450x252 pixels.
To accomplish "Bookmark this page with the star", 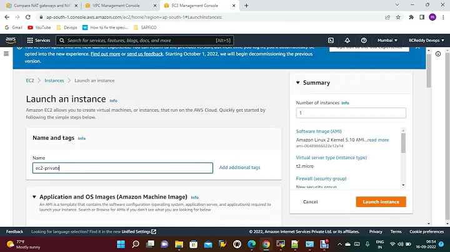I will [398, 17].
